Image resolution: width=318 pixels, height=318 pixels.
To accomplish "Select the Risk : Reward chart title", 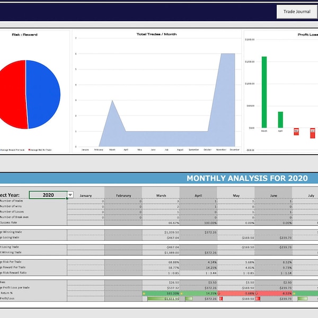I will (24, 34).
